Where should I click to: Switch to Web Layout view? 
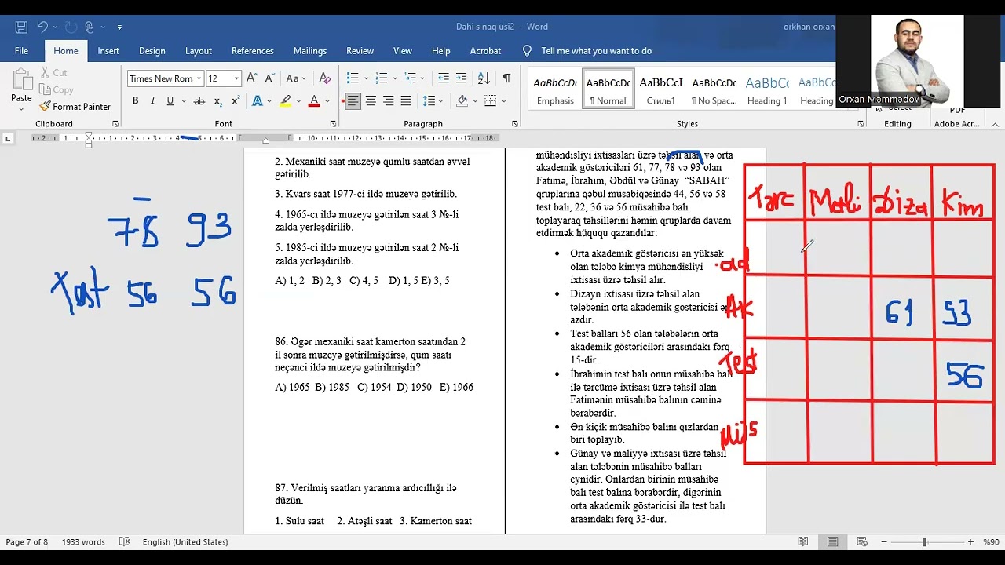[862, 541]
